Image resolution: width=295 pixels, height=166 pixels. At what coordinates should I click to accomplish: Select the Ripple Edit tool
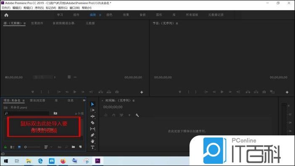(92, 117)
